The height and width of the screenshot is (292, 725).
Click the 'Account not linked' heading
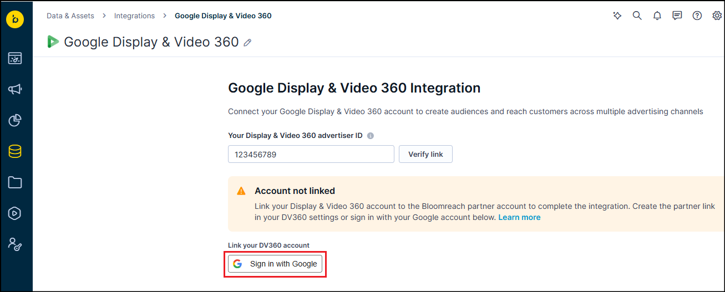[295, 191]
